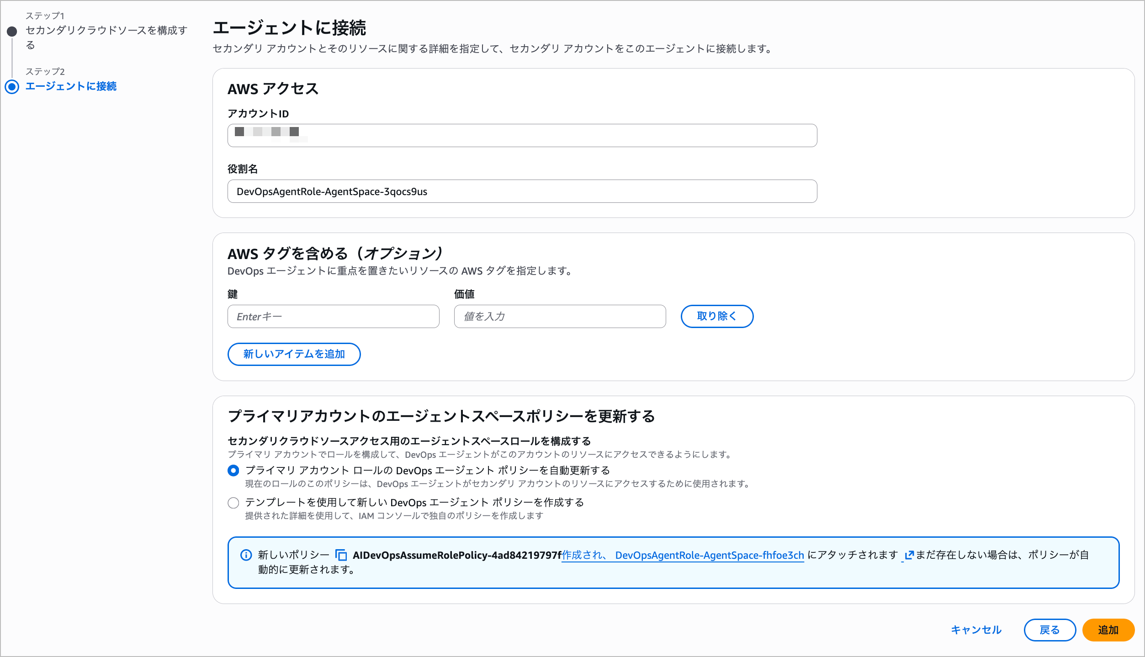The width and height of the screenshot is (1145, 657).
Task: Click the tag 鍵 input with Enterキー placeholder
Action: point(333,317)
